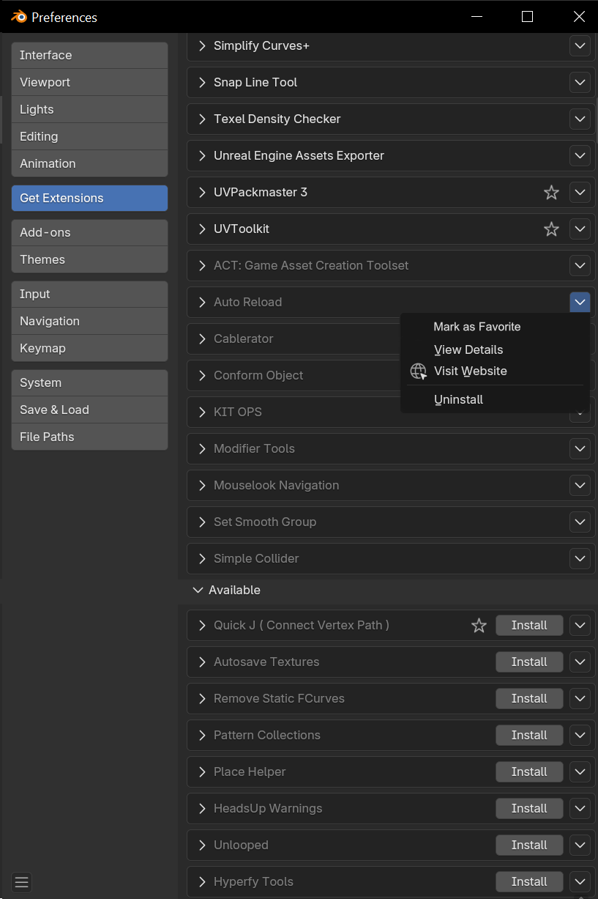Open the Save & Load preferences tab

89,410
